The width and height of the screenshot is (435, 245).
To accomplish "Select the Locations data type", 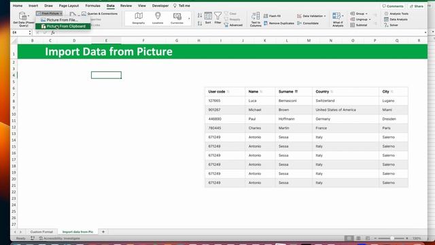I will click(x=158, y=18).
